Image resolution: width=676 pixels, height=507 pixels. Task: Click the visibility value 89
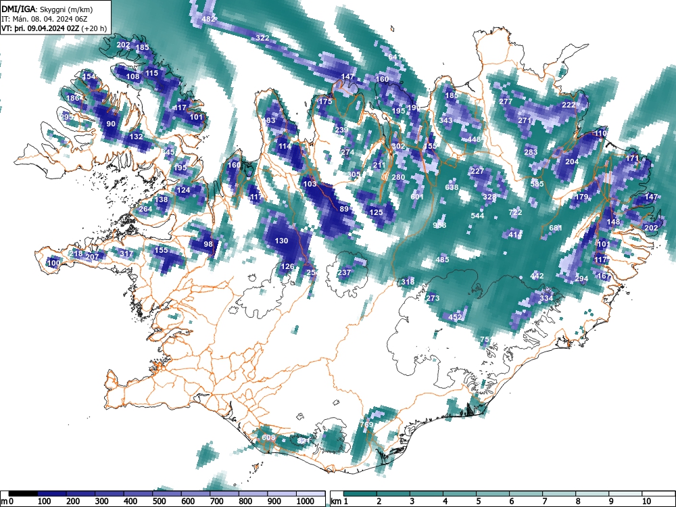[344, 209]
